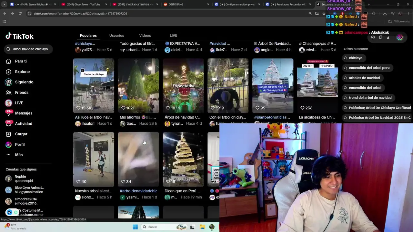Open the Chrome tab search dropdown

(5, 5)
